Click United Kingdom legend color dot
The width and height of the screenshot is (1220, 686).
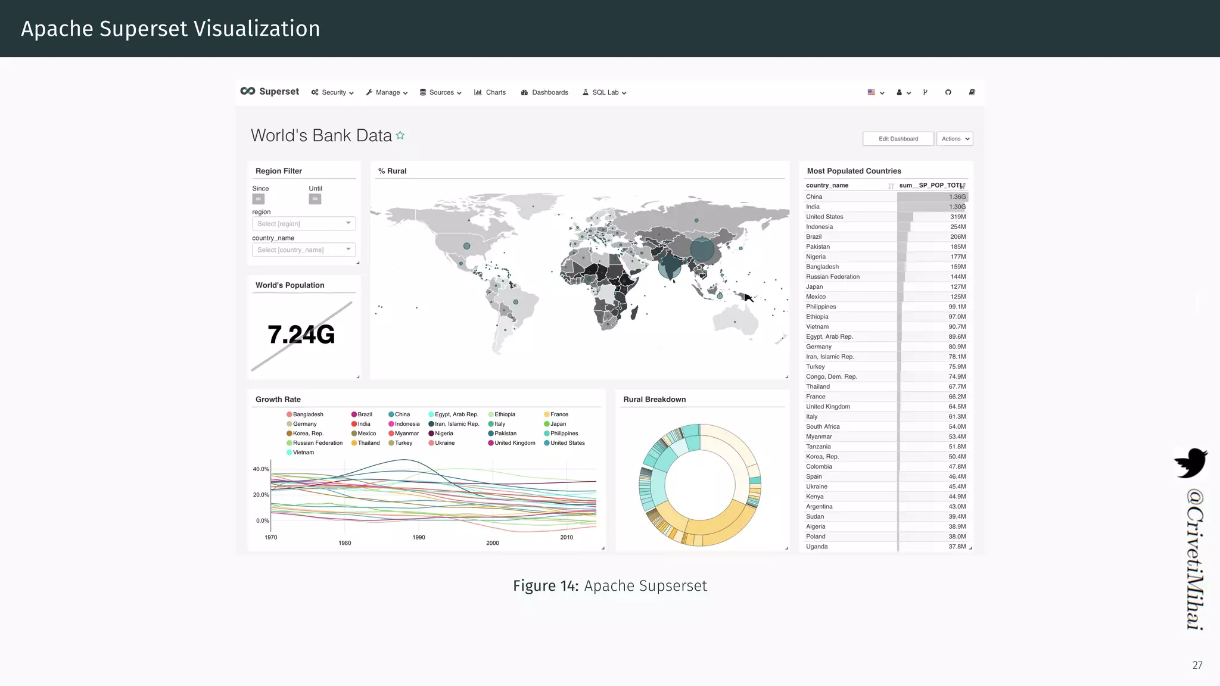tap(491, 443)
